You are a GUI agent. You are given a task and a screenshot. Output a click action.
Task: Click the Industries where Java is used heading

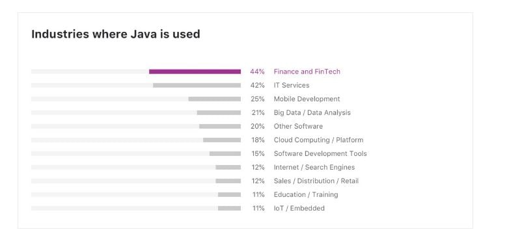tap(116, 34)
